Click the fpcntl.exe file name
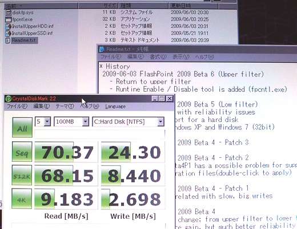 (22, 19)
